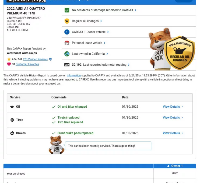Expand No accidents or damage reported chevron

tap(135, 10)
